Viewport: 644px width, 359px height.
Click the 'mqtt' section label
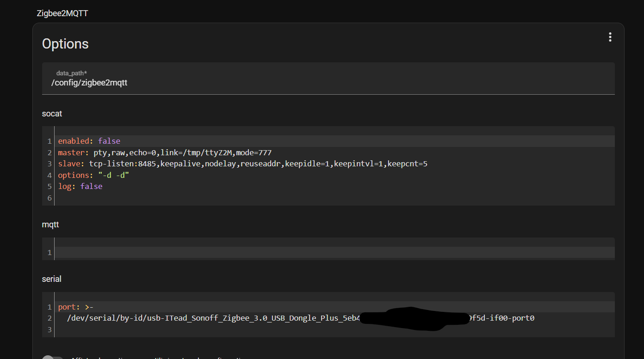coord(50,225)
